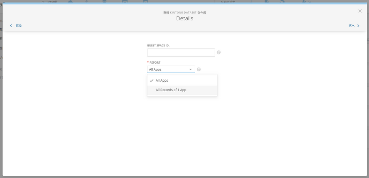Image resolution: width=369 pixels, height=178 pixels.
Task: Go back with the 戻る link
Action: (x=16, y=26)
